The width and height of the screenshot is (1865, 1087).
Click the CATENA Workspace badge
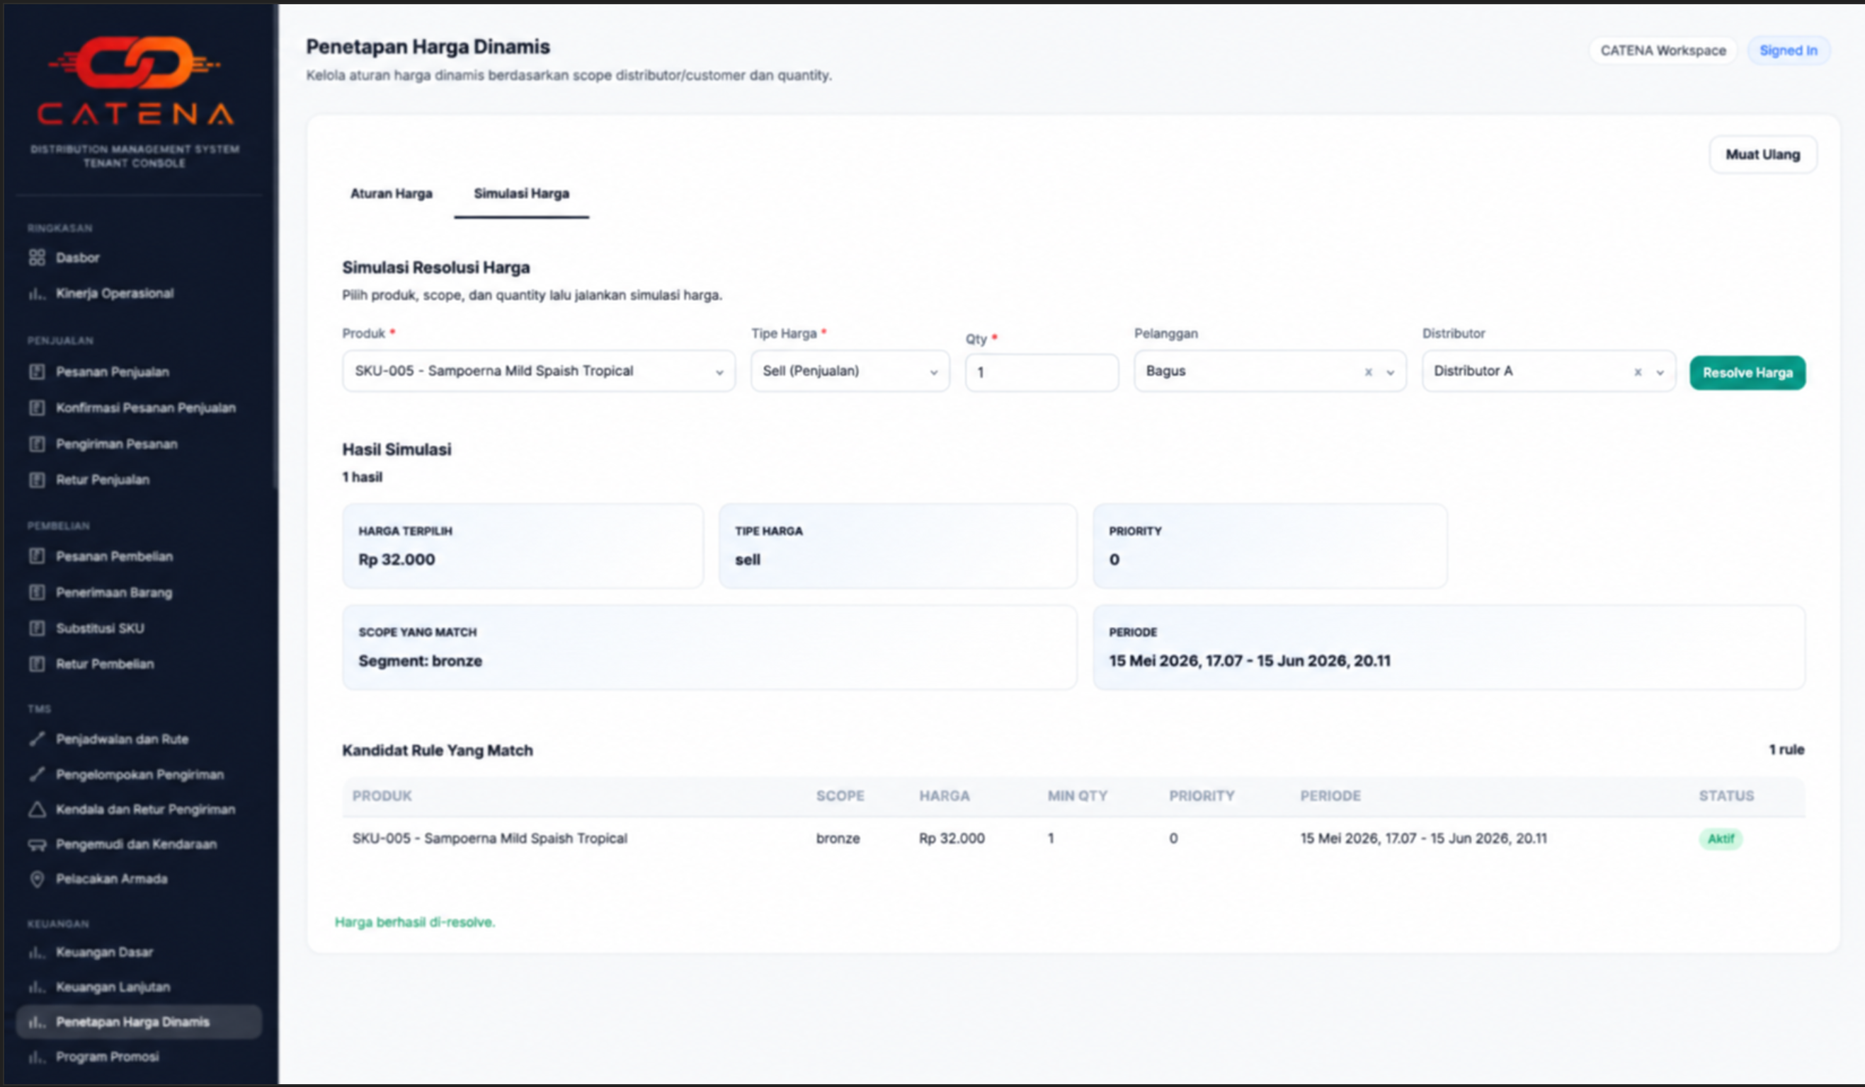click(x=1663, y=50)
